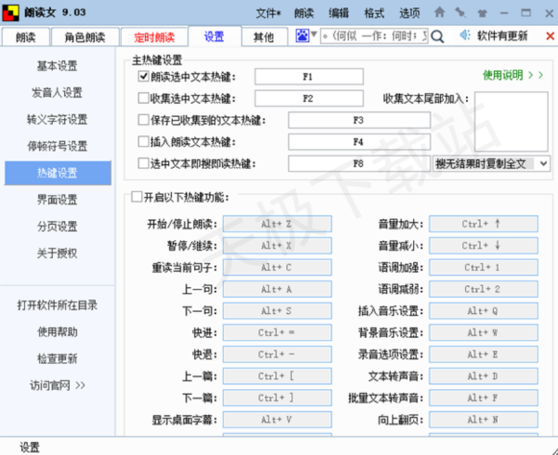Click the Alt+ W 背景音乐设置 field

(x=484, y=332)
